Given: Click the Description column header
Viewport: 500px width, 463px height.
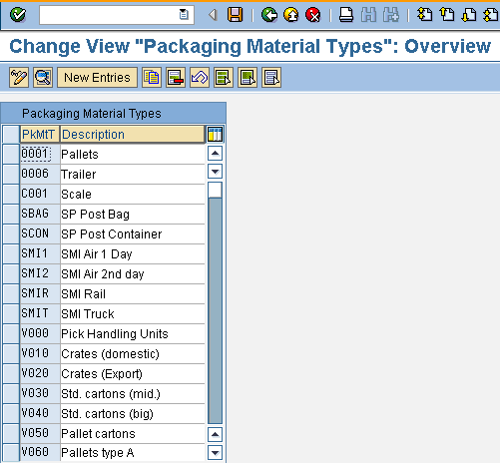Looking at the screenshot, I should (x=132, y=135).
